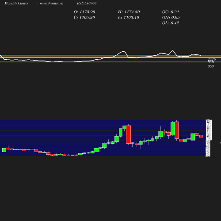221x221 pixels.
Task: Click the 'OL: 6.42' value
Action: [171, 23]
